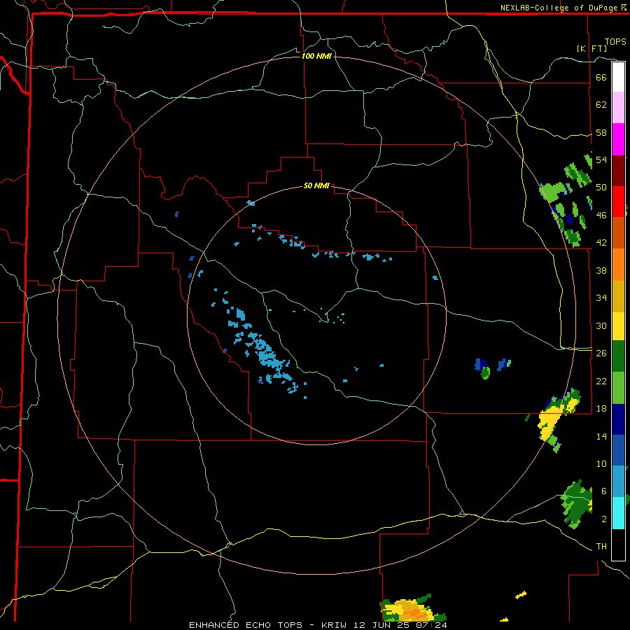Select the light pink legend swatch

618,107
